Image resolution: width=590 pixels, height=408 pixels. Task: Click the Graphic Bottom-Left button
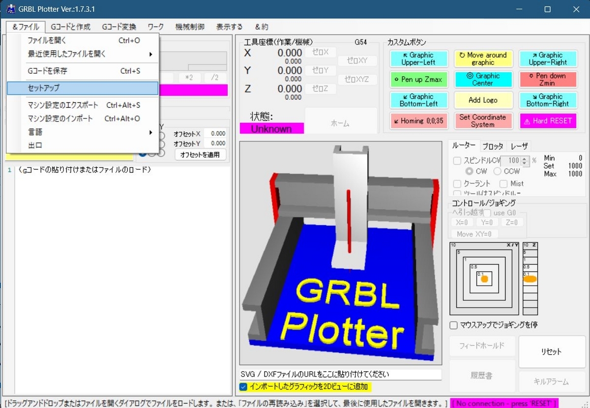pos(418,100)
